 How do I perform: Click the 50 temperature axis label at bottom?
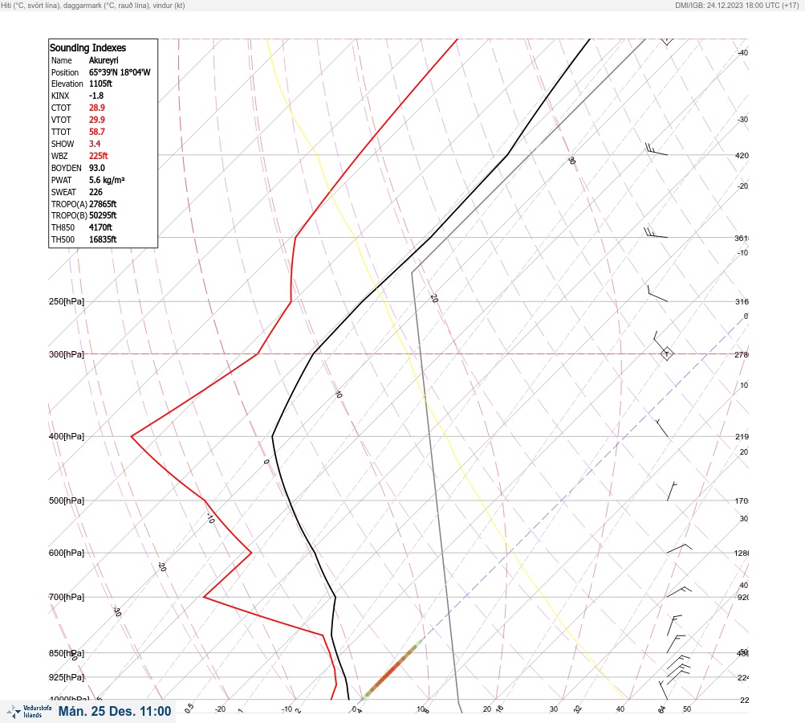click(x=687, y=709)
